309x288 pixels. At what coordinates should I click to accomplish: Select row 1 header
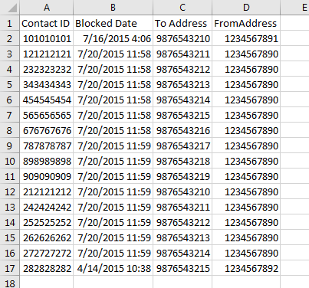(10, 23)
